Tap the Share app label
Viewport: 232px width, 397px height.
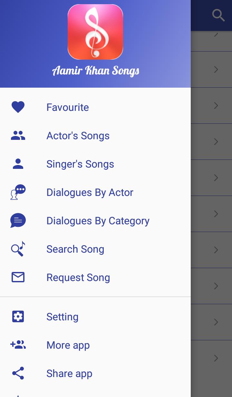pyautogui.click(x=69, y=373)
